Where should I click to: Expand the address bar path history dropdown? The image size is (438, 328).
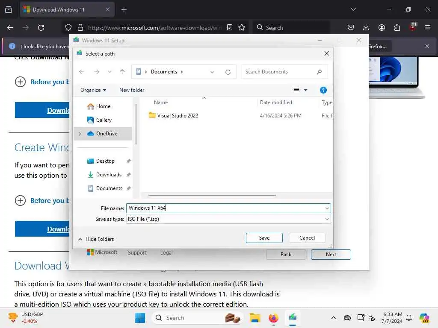[212, 72]
